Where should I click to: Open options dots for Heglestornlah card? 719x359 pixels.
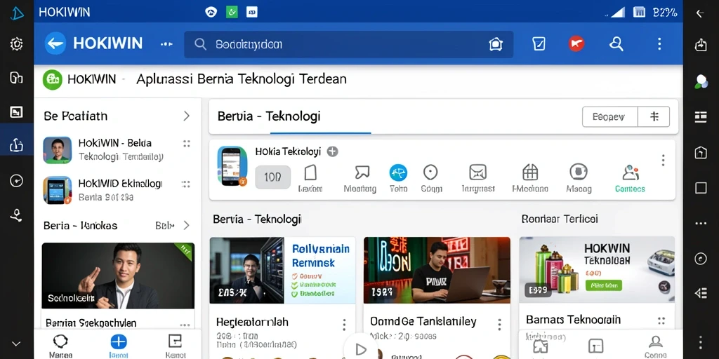344,325
